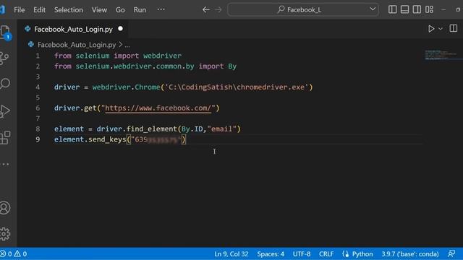This screenshot has width=463, height=260.
Task: Open the feedback icon in status bar
Action: [451, 253]
